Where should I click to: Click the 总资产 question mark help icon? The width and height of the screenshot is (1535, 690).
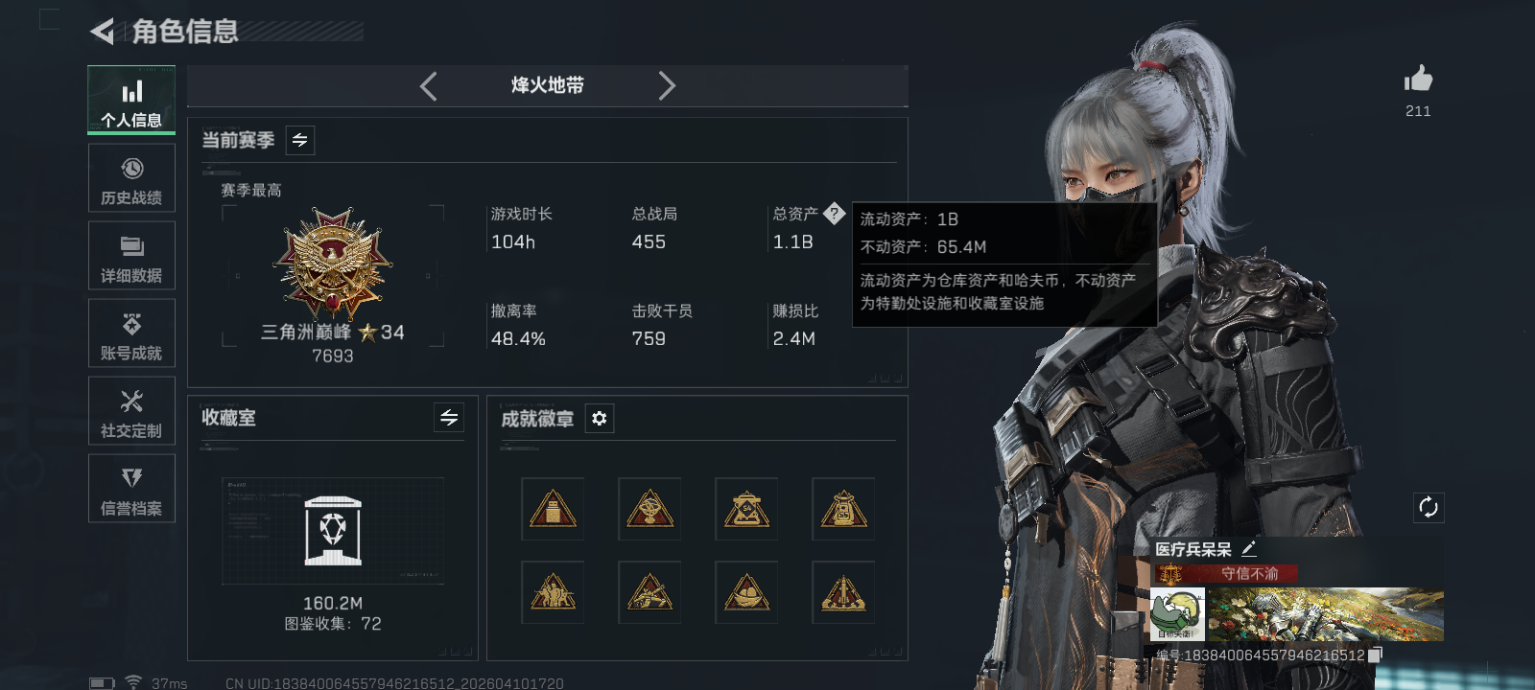click(834, 214)
